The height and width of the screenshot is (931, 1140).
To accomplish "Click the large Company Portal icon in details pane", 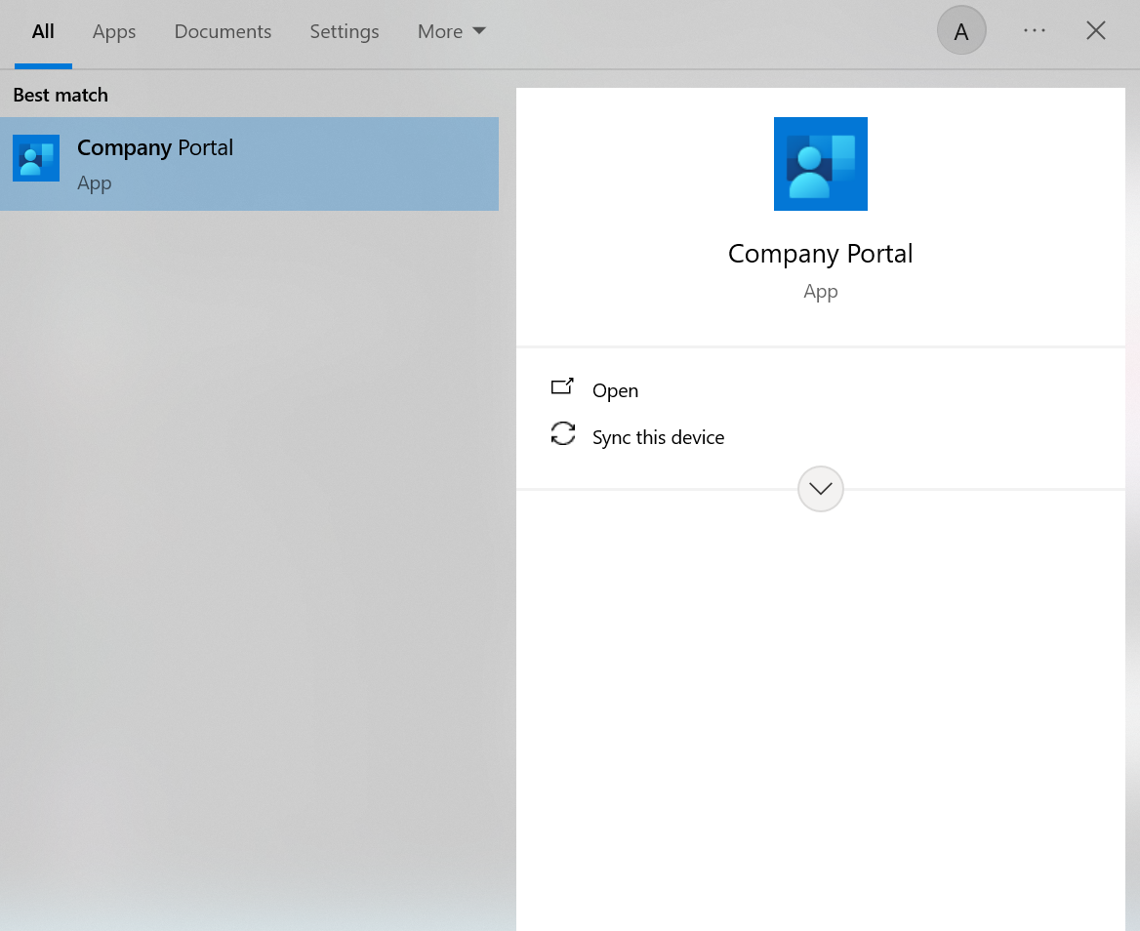I will coord(820,164).
